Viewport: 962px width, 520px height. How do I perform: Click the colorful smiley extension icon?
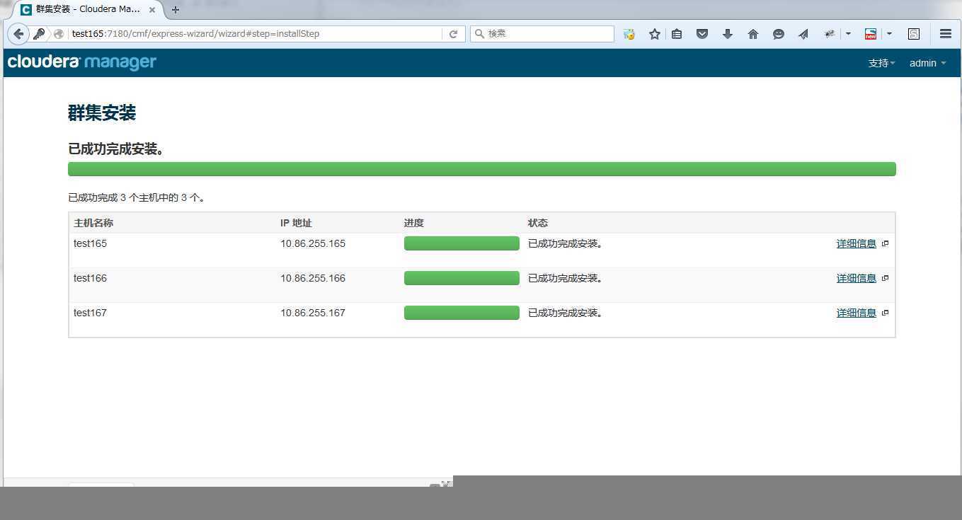pyautogui.click(x=629, y=33)
